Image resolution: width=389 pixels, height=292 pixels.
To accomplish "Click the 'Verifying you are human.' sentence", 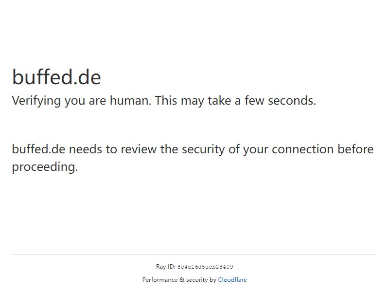I will [82, 101].
